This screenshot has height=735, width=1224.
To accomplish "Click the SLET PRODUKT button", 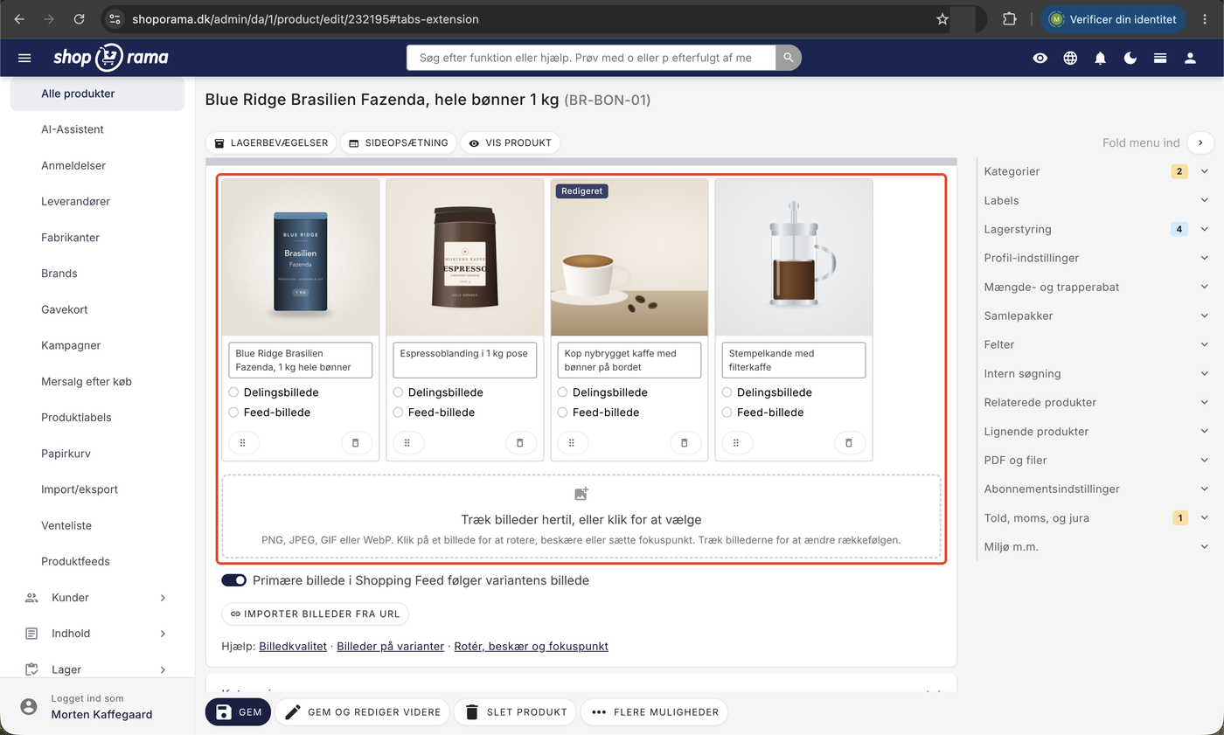I will tap(515, 712).
